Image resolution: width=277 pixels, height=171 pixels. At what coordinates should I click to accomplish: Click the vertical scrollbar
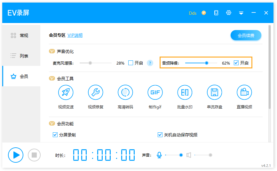269,67
